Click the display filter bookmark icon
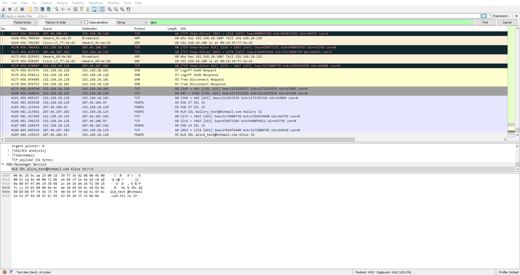The height and width of the screenshot is (275, 520). [3, 16]
